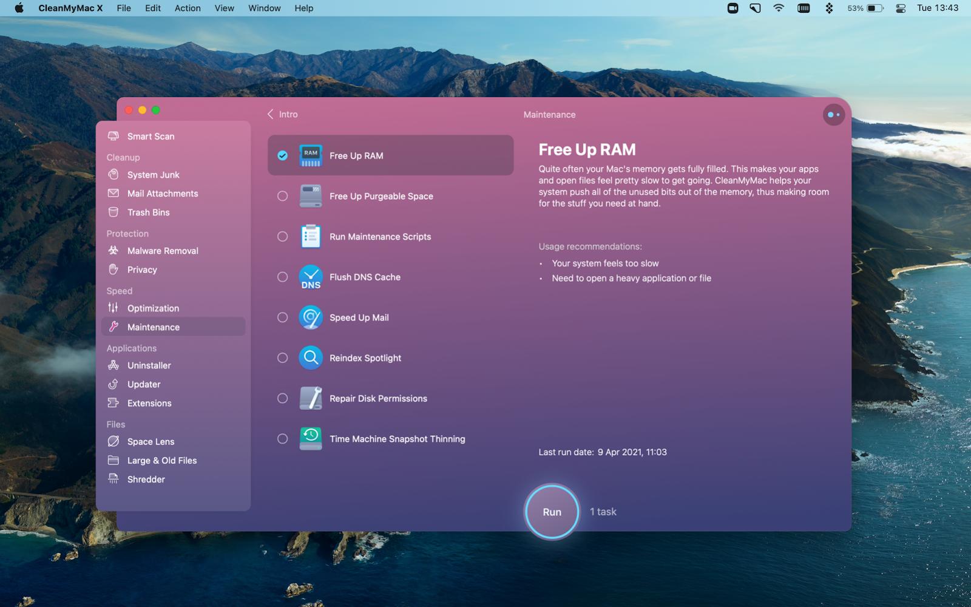The height and width of the screenshot is (607, 971).
Task: Select Privacy hand icon in sidebar
Action: click(113, 269)
